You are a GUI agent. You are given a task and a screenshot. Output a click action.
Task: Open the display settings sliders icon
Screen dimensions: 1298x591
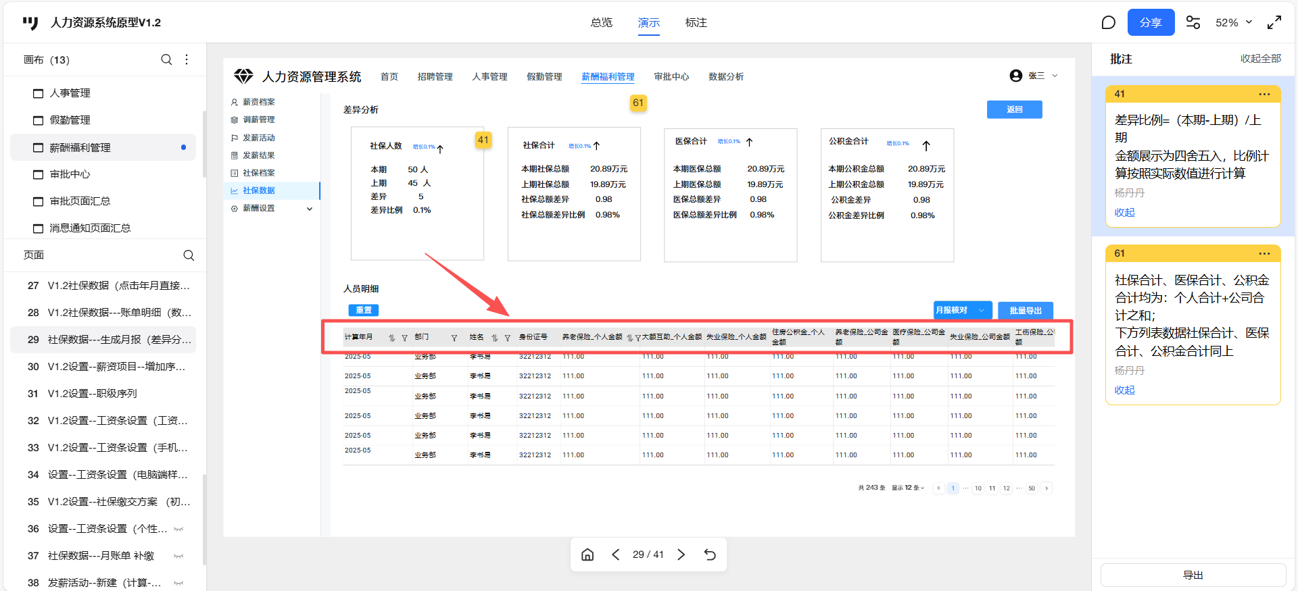coord(1193,23)
